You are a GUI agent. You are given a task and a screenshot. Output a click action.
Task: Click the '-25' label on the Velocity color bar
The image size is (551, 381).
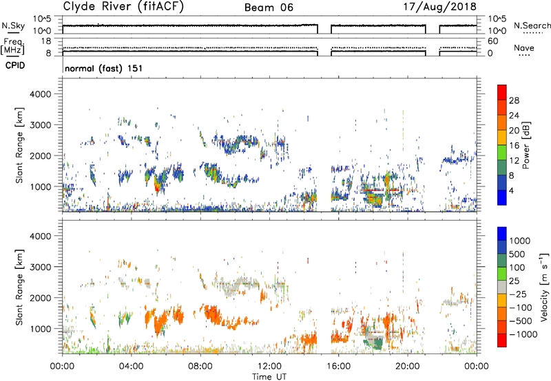point(517,294)
